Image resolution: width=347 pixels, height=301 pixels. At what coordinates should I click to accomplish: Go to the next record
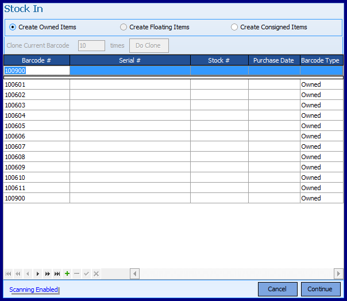(38, 274)
